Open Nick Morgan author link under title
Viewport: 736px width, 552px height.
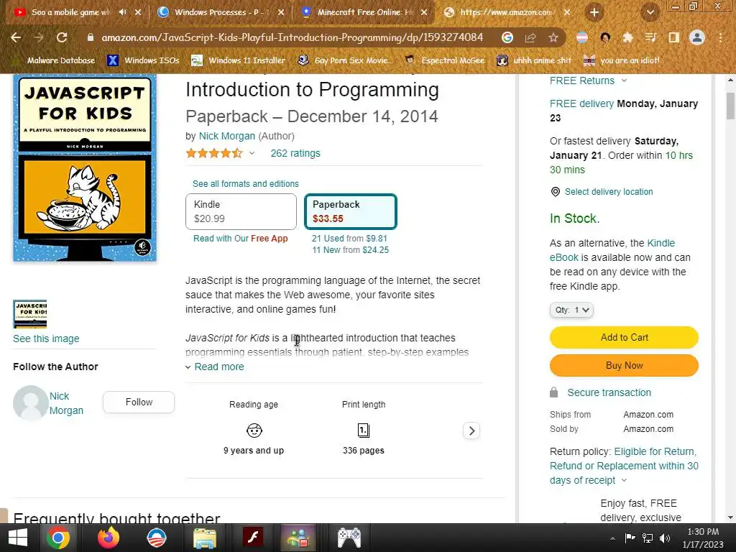click(x=226, y=136)
